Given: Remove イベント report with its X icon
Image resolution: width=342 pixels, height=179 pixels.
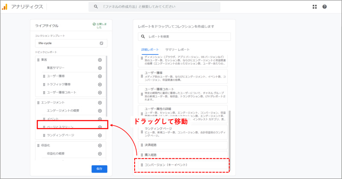Looking at the screenshot, I should pyautogui.click(x=100, y=119).
